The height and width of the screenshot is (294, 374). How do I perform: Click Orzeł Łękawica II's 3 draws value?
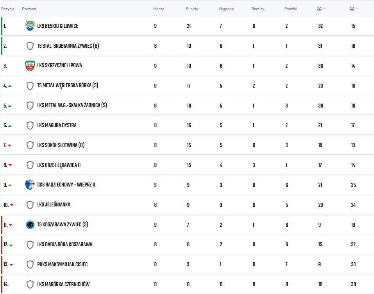(254, 165)
